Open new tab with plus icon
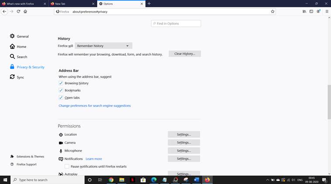331x184 pixels. pos(149,3)
